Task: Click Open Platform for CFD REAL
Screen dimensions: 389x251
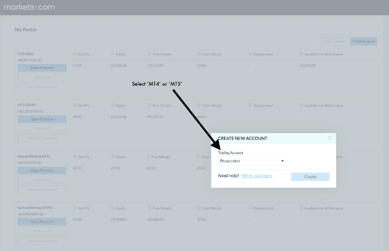Action: click(x=42, y=68)
